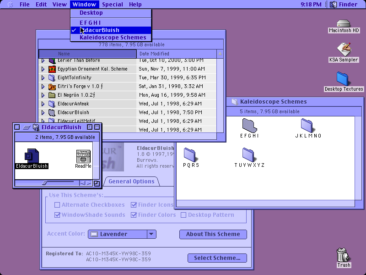Open the Finder application menu icon

coord(333,5)
